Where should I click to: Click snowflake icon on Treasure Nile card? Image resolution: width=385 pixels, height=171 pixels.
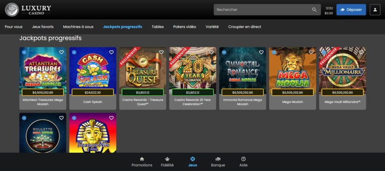pos(74,118)
